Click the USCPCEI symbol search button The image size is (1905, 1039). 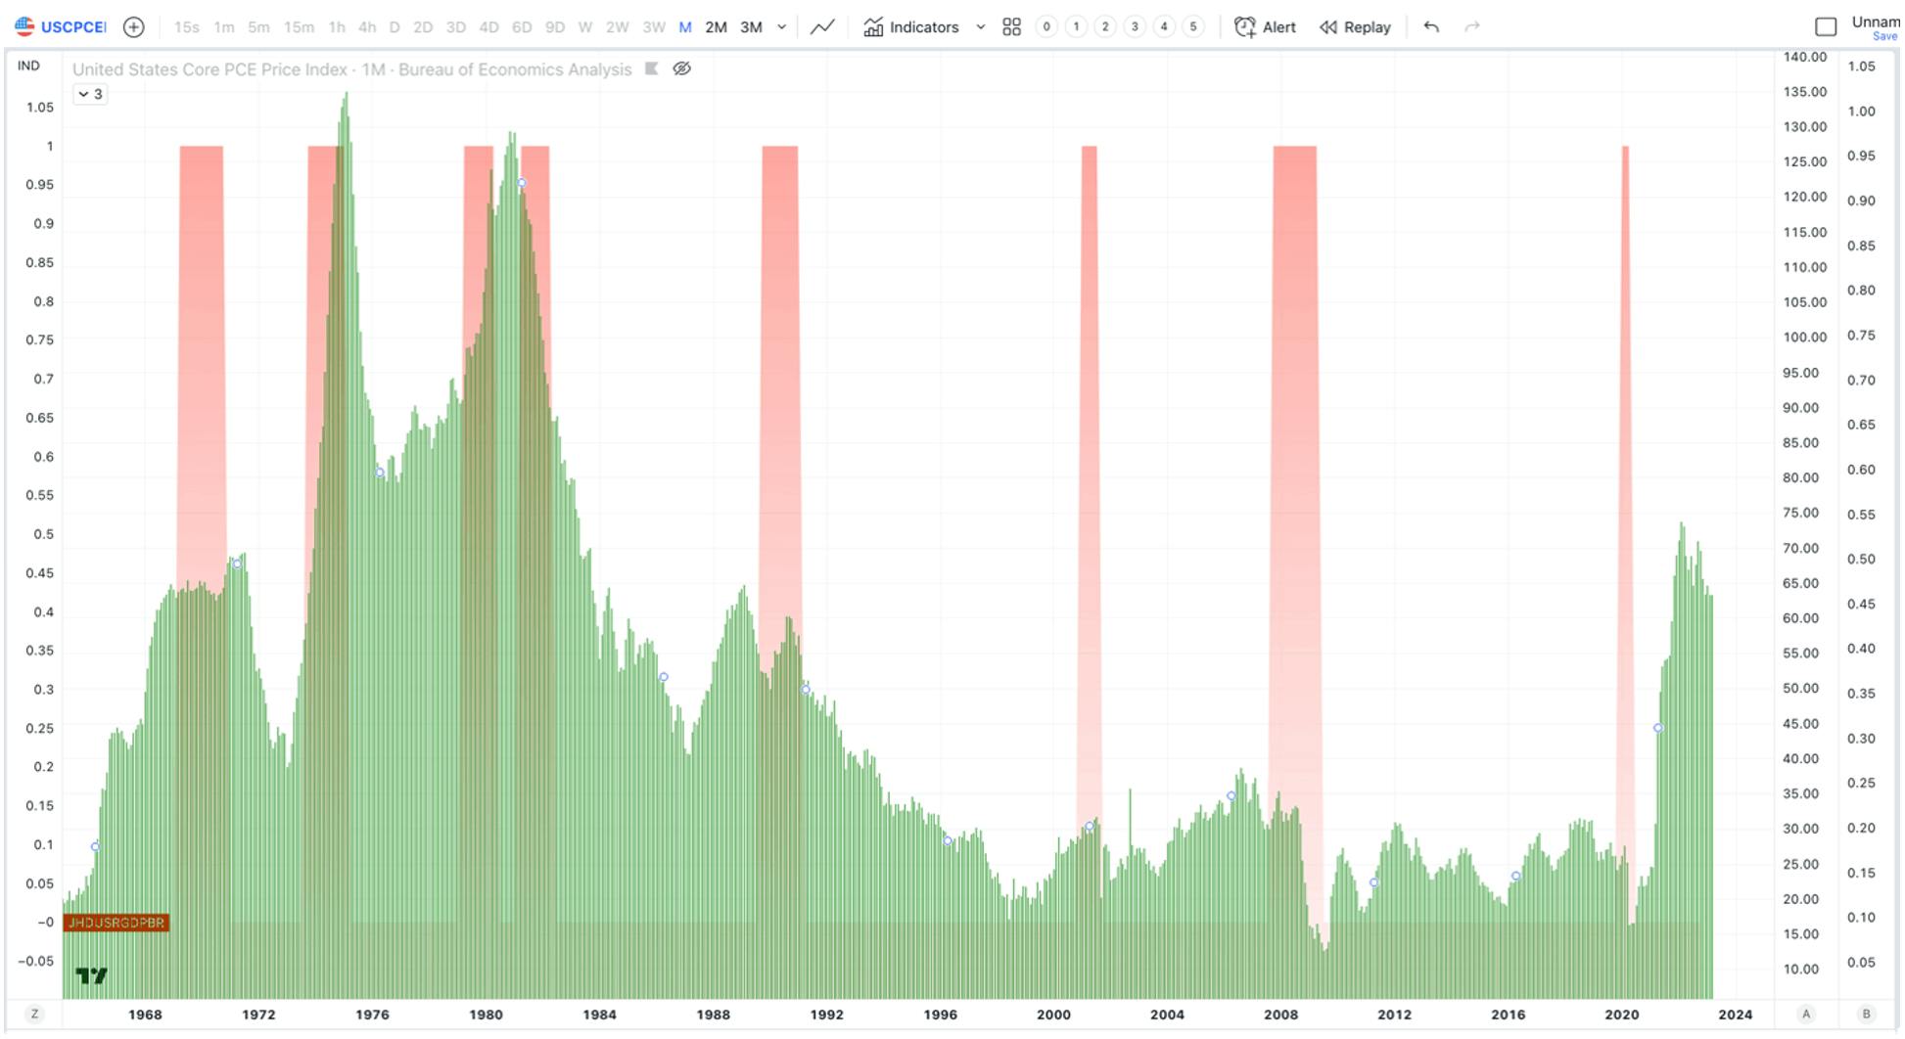pyautogui.click(x=62, y=27)
